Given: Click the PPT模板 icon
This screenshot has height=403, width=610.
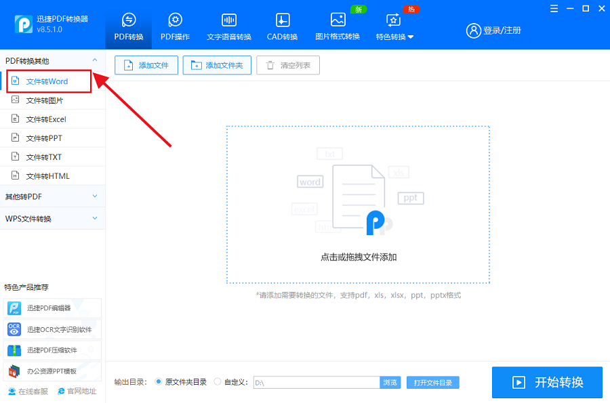Looking at the screenshot, I should click(14, 372).
